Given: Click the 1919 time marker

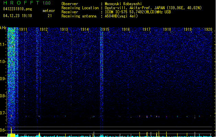Looking at the screenshot, I should pos(187,29).
